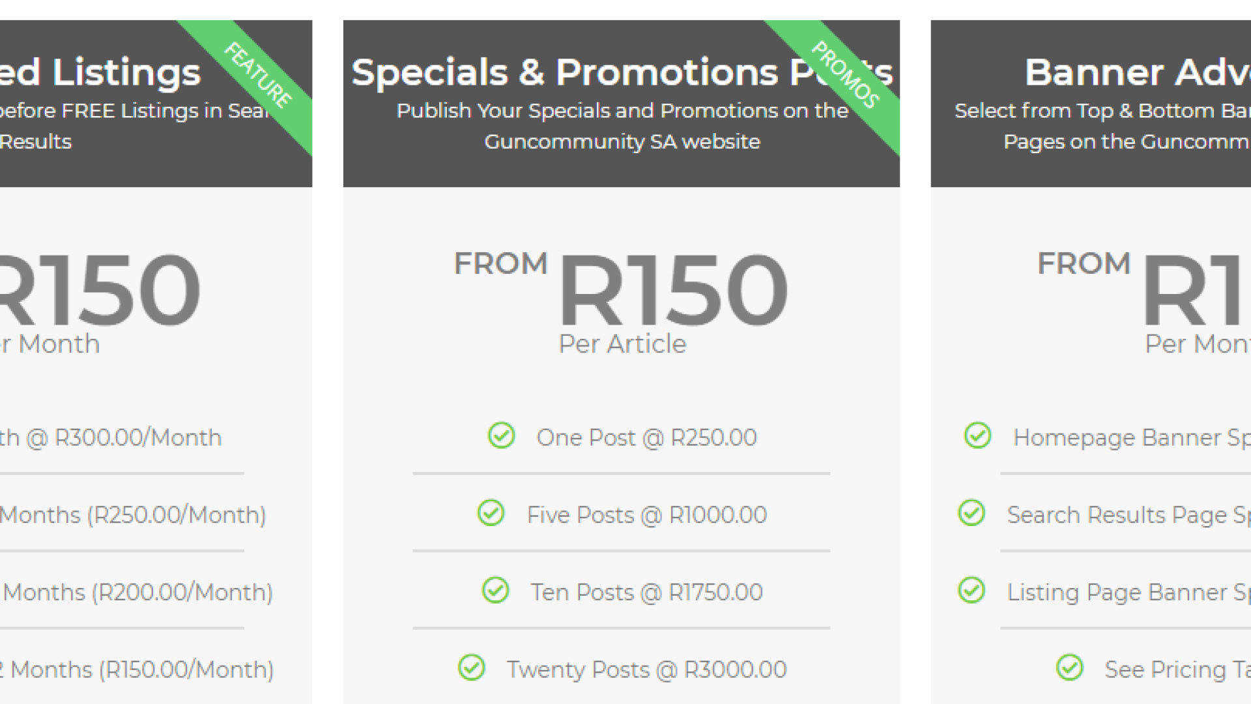Click the Ten Posts @ R1750.00 text
Viewport: 1251px width, 704px height.
646,592
